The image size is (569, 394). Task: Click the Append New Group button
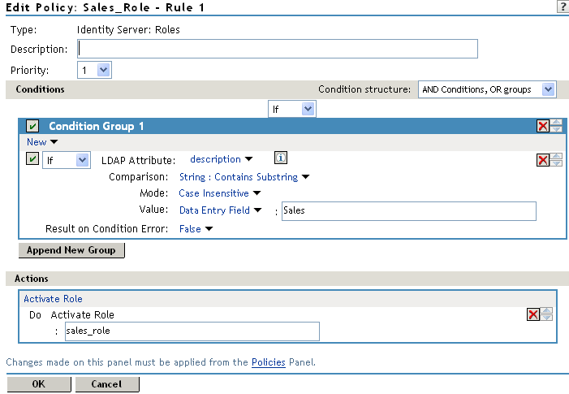coord(71,250)
